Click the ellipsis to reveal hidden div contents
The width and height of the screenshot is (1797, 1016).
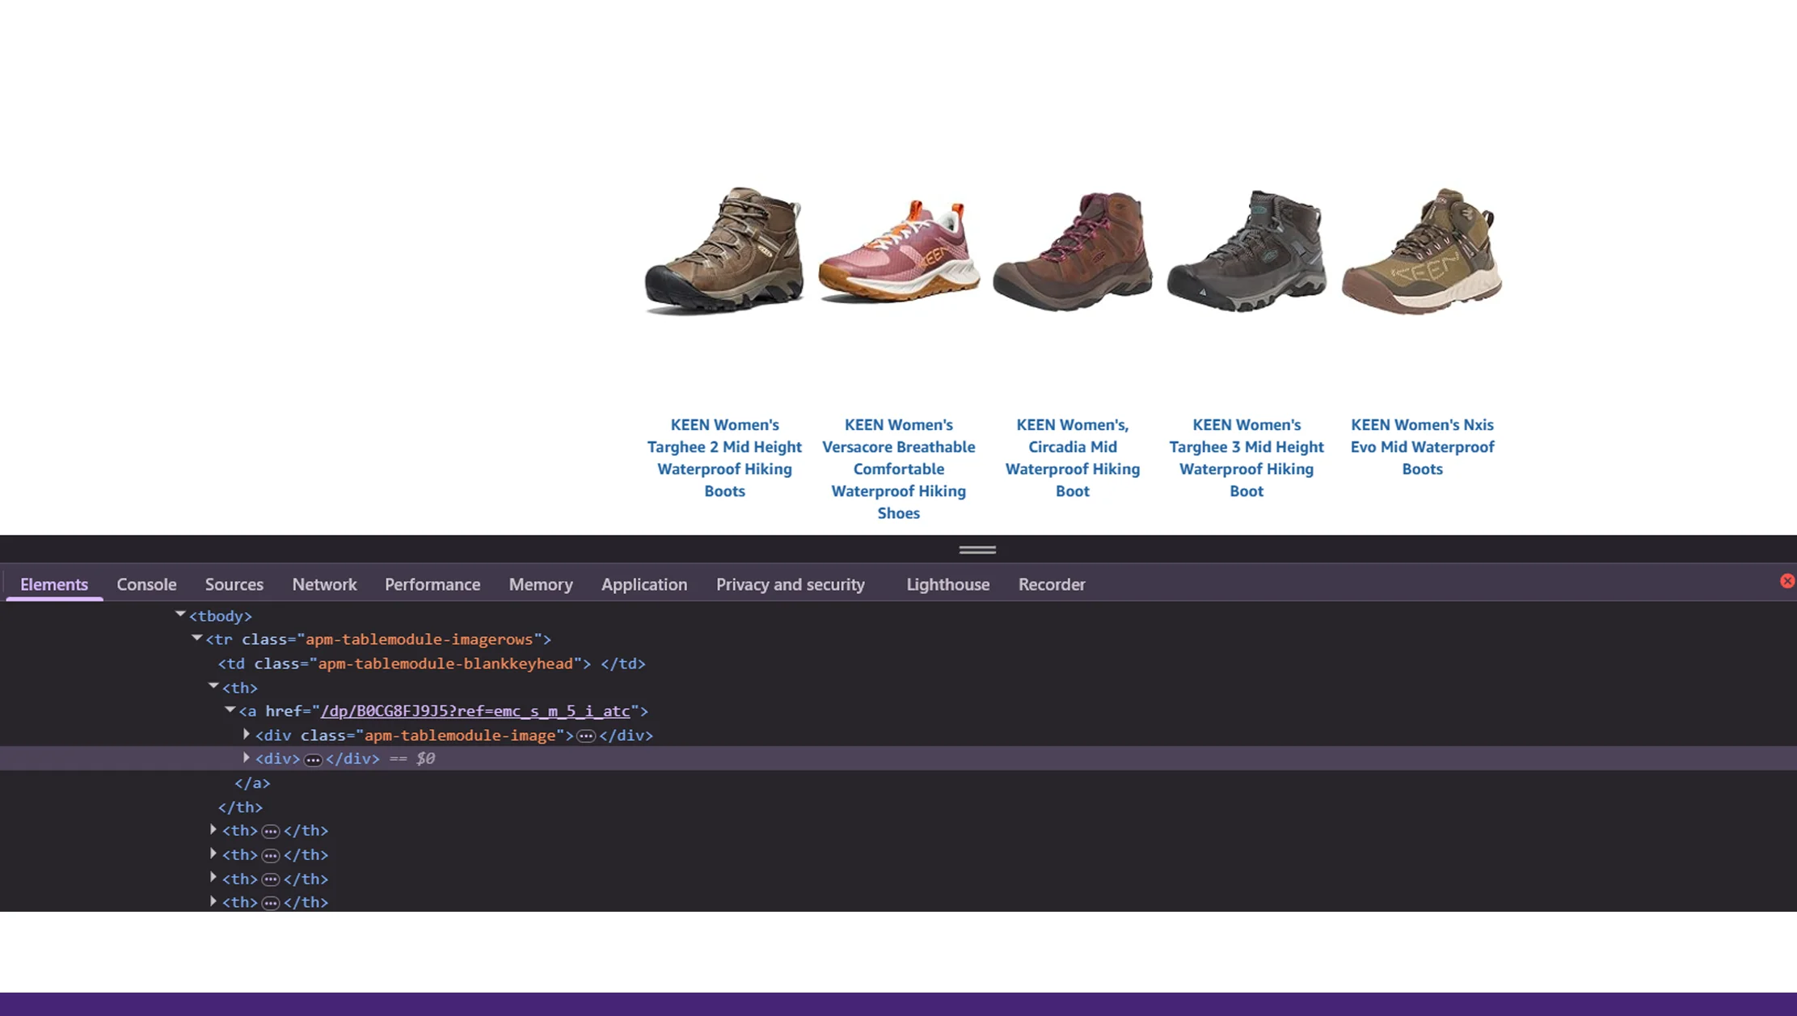313,759
